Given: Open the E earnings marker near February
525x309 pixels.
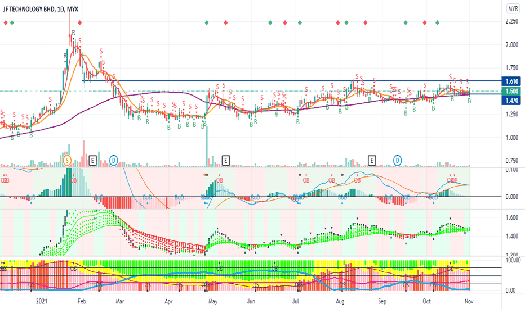Looking at the screenshot, I should tap(93, 161).
